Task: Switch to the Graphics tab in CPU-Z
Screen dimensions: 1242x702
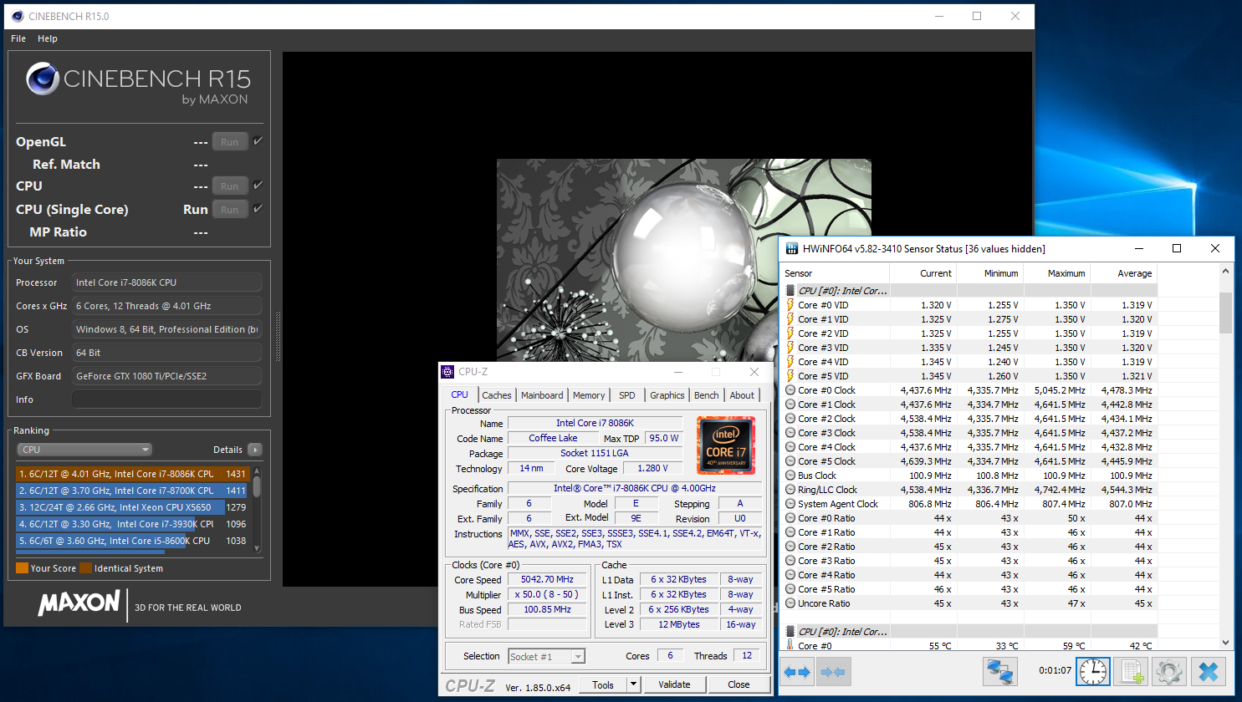Action: tap(667, 395)
